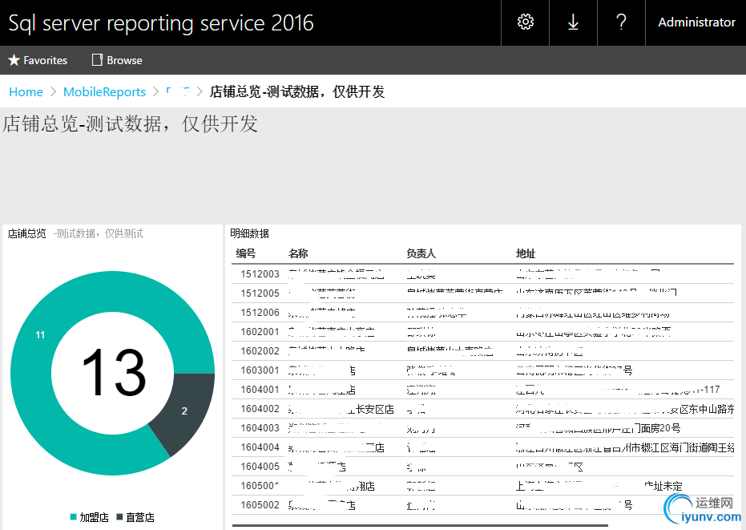The height and width of the screenshot is (530, 746).
Task: Open the settings gear menu
Action: click(x=526, y=22)
